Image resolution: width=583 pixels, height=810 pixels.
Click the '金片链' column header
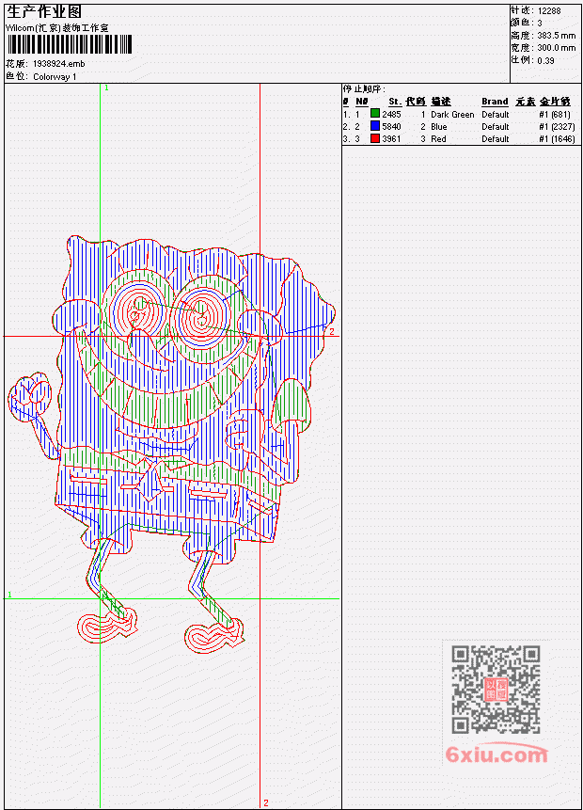point(556,102)
